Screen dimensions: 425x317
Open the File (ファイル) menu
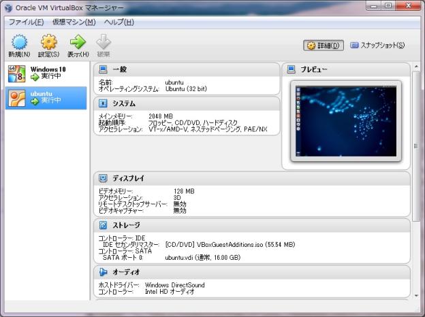point(27,22)
